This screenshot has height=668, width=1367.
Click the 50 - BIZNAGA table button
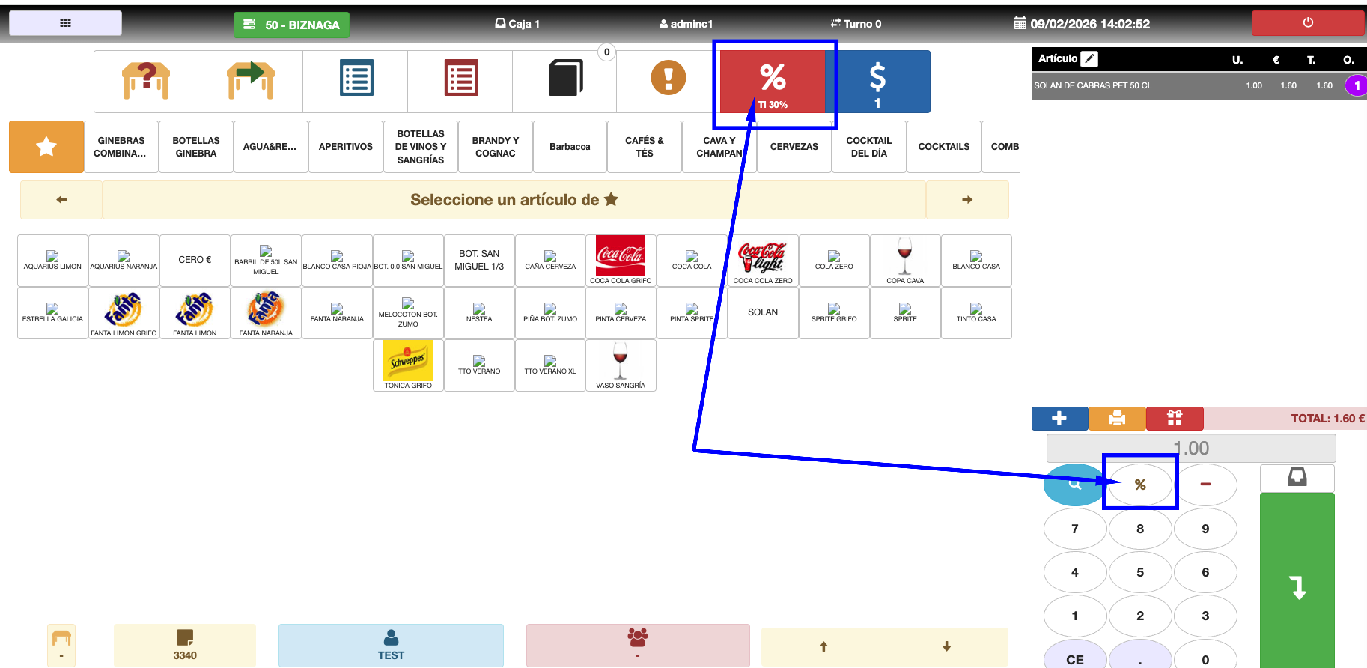[x=291, y=25]
